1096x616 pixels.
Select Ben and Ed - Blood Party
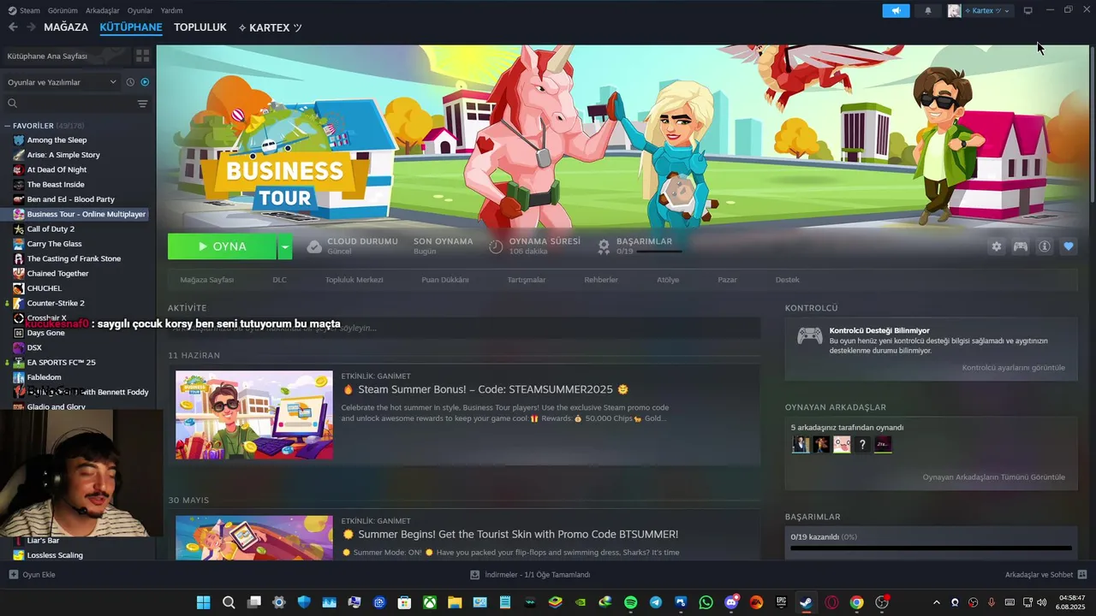click(70, 199)
